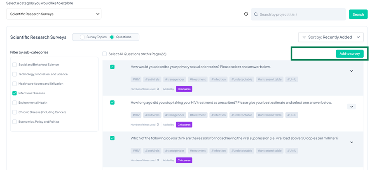Click the #U=U tag on the second question
This screenshot has width=372, height=170.
(x=291, y=115)
